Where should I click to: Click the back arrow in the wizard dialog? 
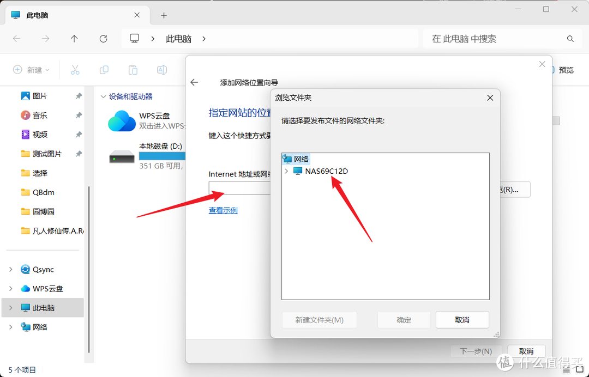pyautogui.click(x=194, y=82)
